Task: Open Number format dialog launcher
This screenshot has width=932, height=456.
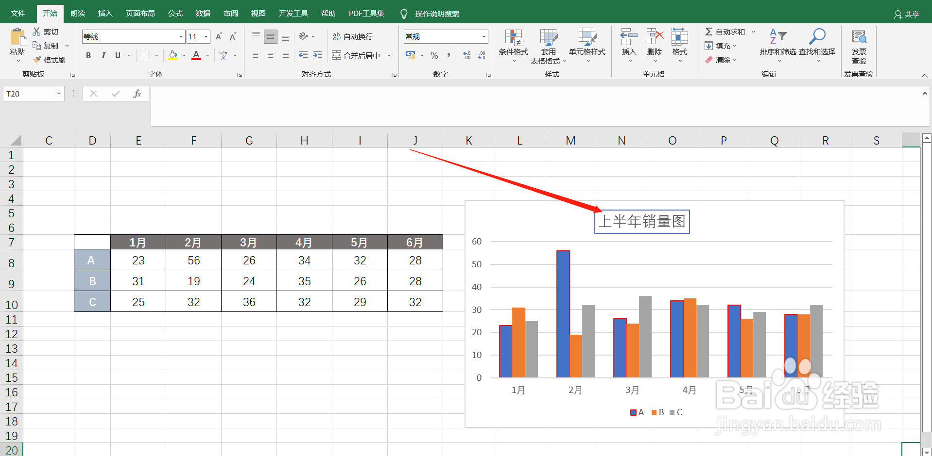Action: coord(488,74)
